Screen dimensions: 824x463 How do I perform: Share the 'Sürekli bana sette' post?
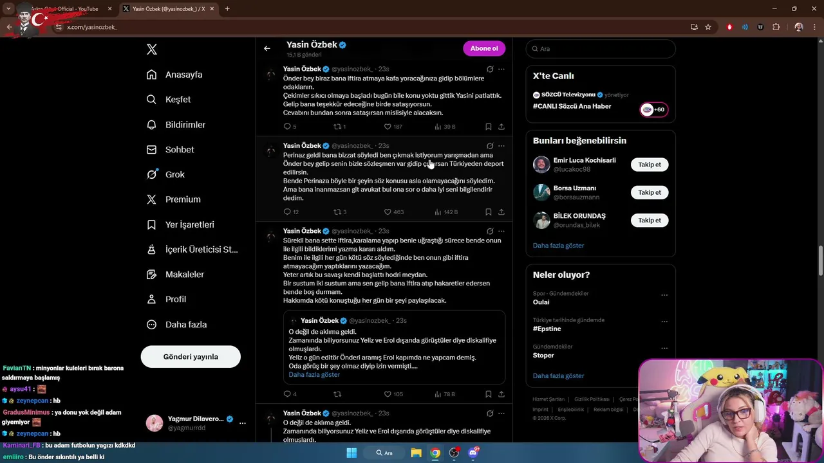click(x=501, y=394)
